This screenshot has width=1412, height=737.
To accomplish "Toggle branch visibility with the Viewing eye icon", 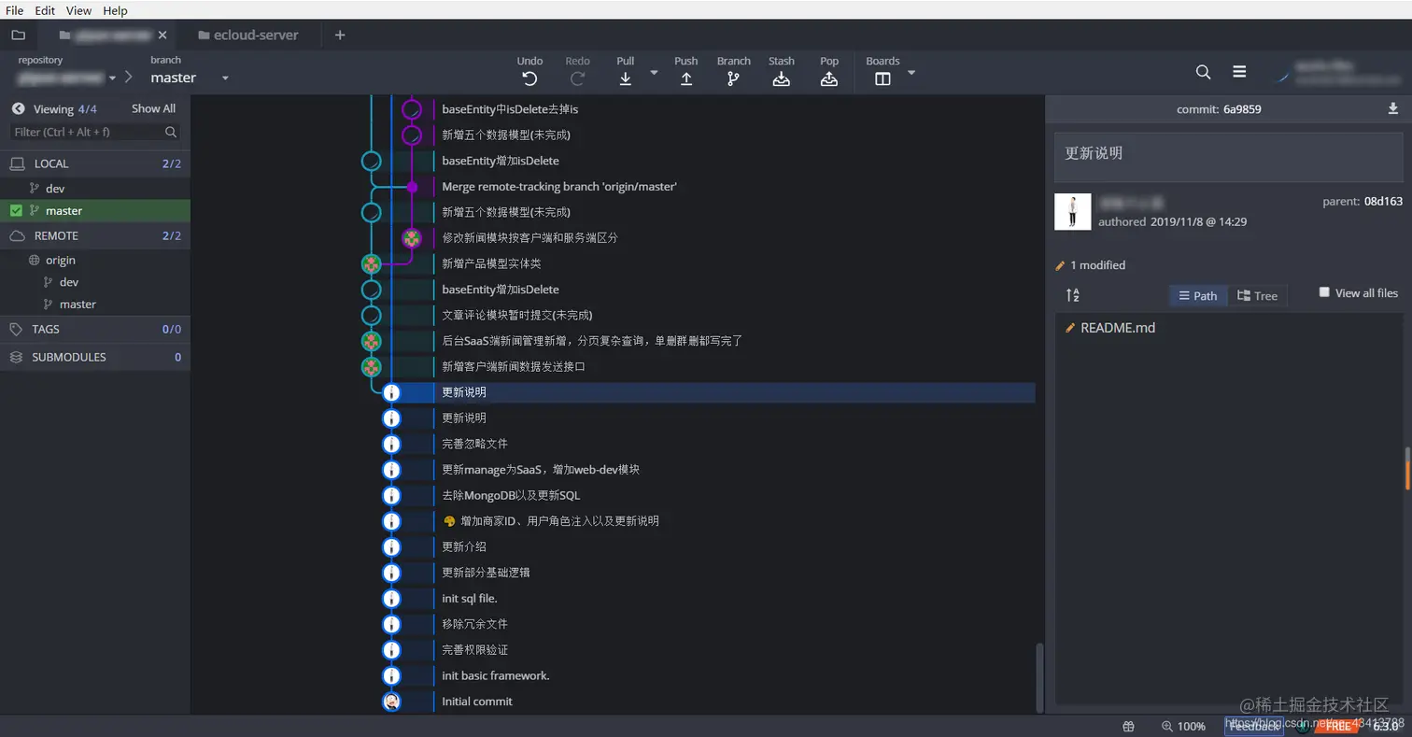I will pyautogui.click(x=19, y=108).
